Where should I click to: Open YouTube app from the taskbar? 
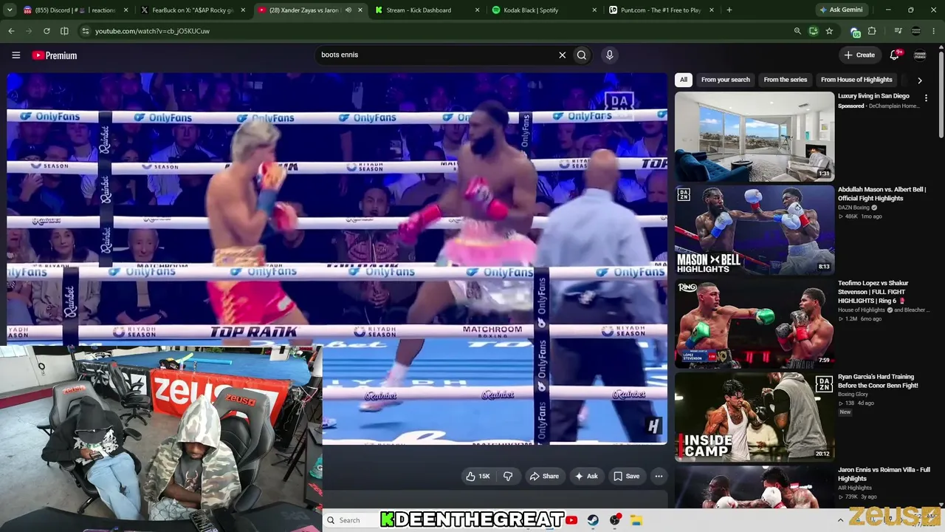571,520
